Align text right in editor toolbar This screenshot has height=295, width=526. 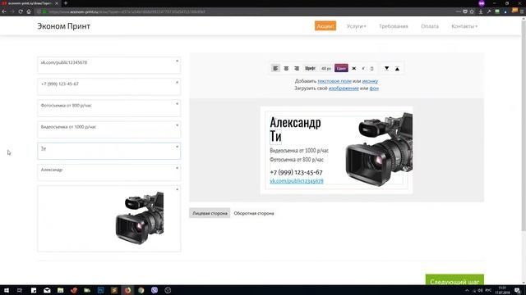pos(297,68)
